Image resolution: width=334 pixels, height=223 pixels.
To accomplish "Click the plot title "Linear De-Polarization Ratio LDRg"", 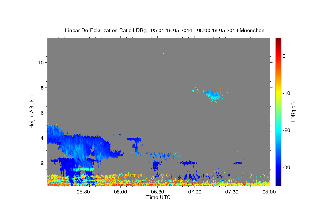I will point(105,30).
